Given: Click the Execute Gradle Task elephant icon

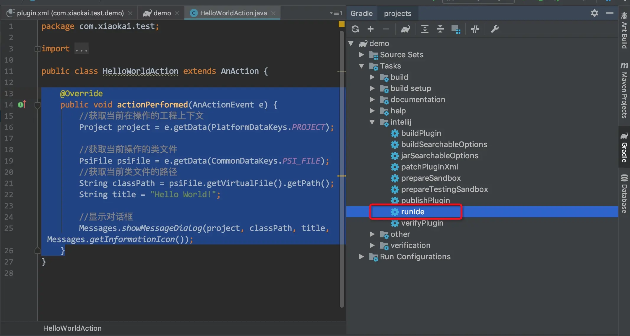Looking at the screenshot, I should click(405, 29).
